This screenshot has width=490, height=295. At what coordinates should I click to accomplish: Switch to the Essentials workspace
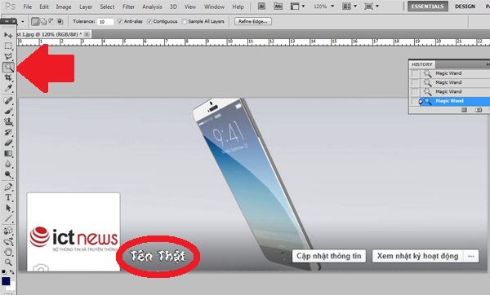pyautogui.click(x=427, y=7)
